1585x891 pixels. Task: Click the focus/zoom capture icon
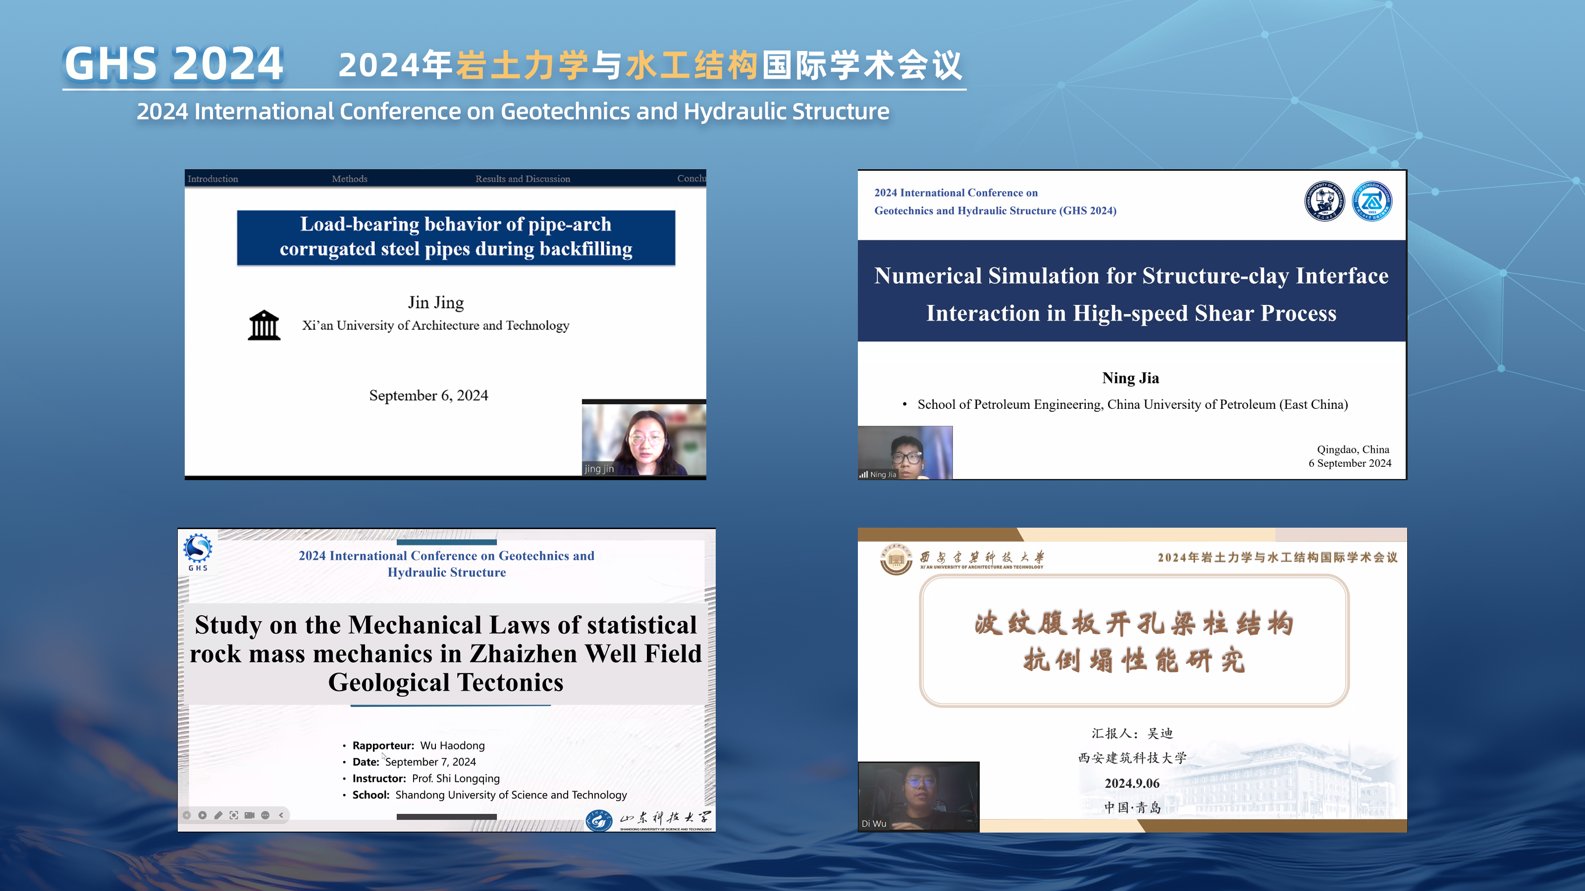(x=234, y=815)
